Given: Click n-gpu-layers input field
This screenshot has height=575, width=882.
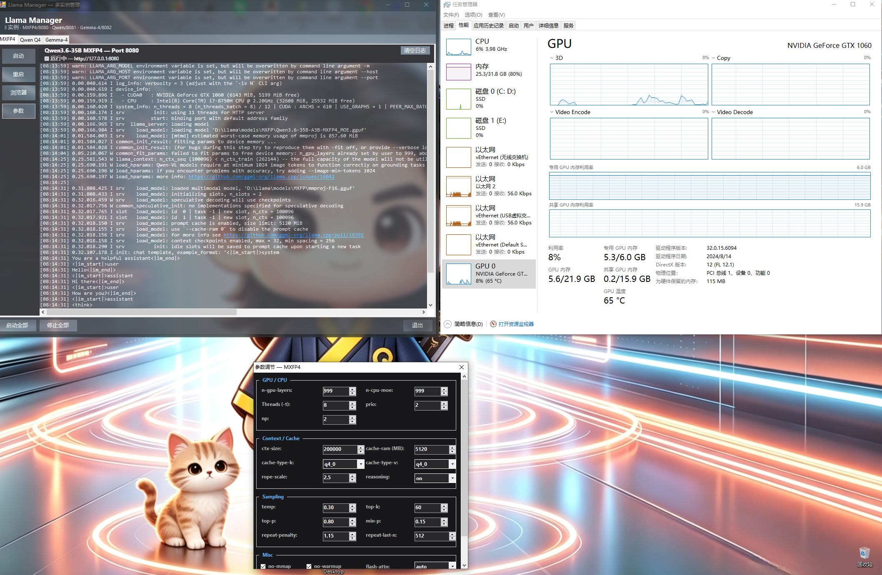Looking at the screenshot, I should [x=336, y=391].
